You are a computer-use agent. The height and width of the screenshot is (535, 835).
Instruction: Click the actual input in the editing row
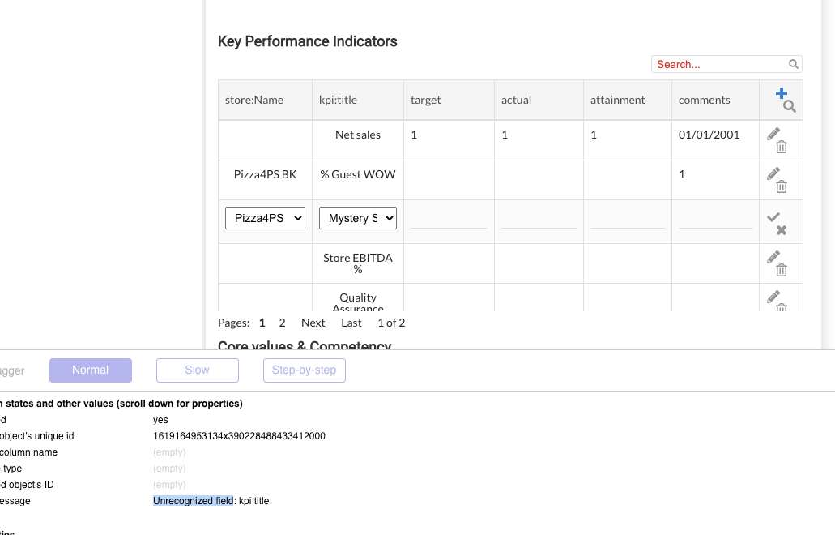point(539,219)
